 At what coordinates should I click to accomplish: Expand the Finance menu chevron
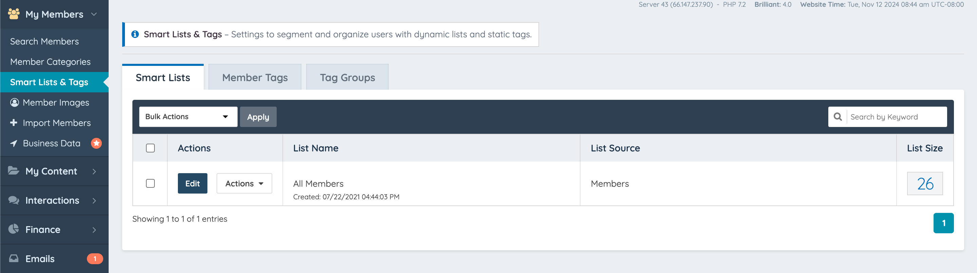click(94, 230)
